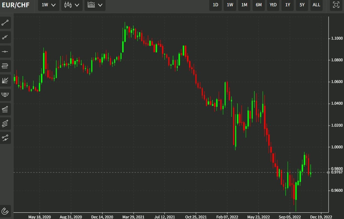
Task: Click the 1.0200 price axis label
Action: coord(337,125)
